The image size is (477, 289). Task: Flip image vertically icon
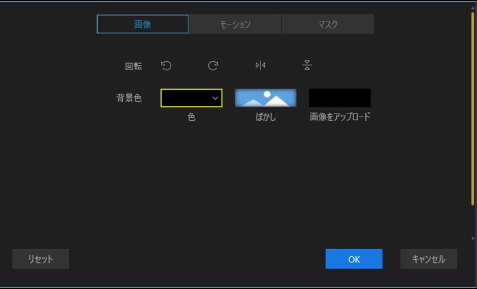click(x=307, y=65)
